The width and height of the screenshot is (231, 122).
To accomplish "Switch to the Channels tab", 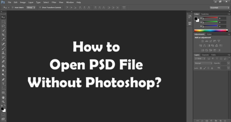I will coord(205,55).
